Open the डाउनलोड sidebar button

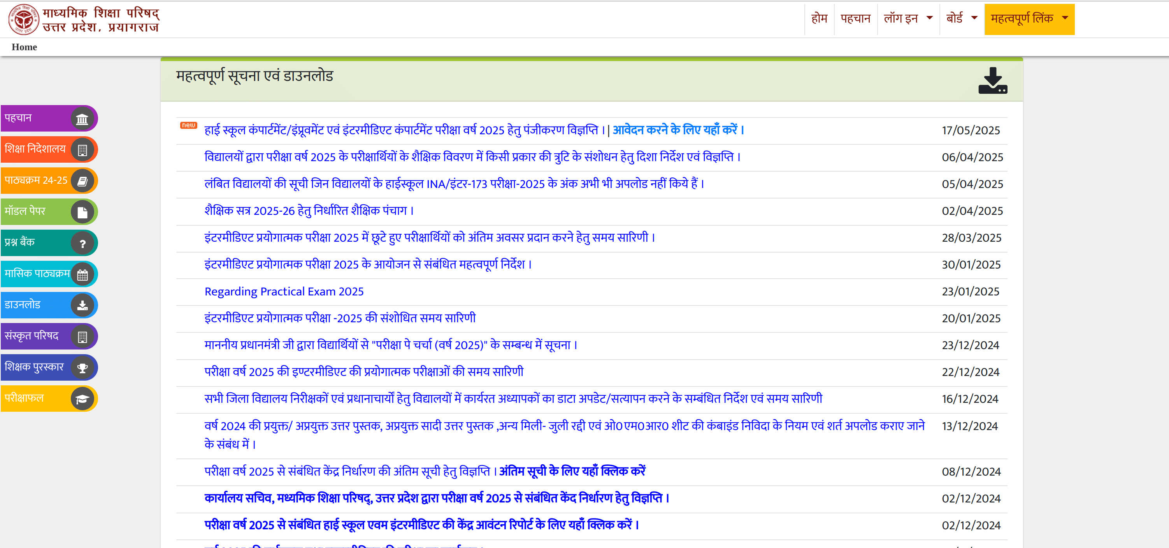[49, 305]
